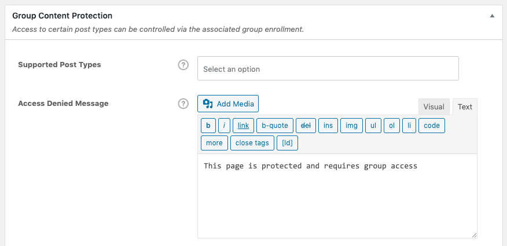Insert ordered list with ol button
507x246 pixels.
click(x=392, y=126)
